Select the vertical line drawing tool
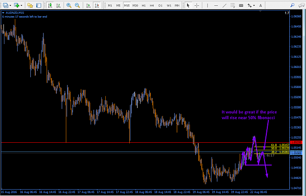306x196 pixels. pos(208,5)
